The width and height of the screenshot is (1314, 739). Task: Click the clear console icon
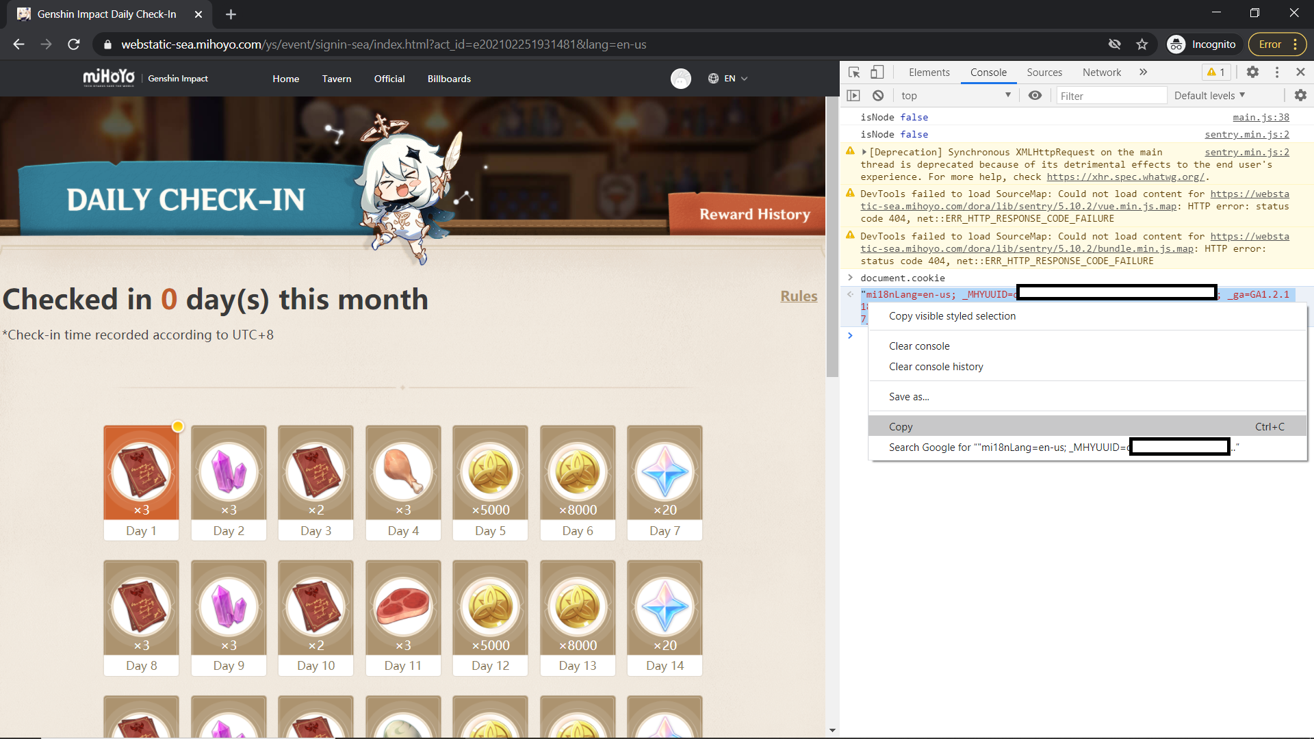[x=878, y=96]
